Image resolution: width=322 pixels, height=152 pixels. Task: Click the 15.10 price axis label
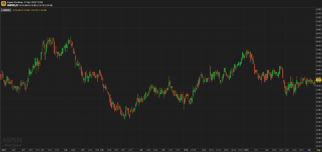[x=319, y=66]
